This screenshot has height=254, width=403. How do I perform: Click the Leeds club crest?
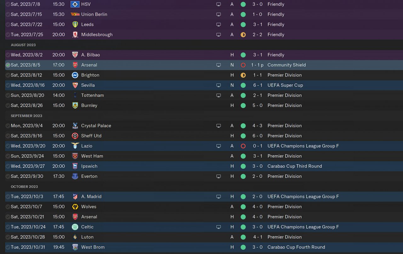75,25
